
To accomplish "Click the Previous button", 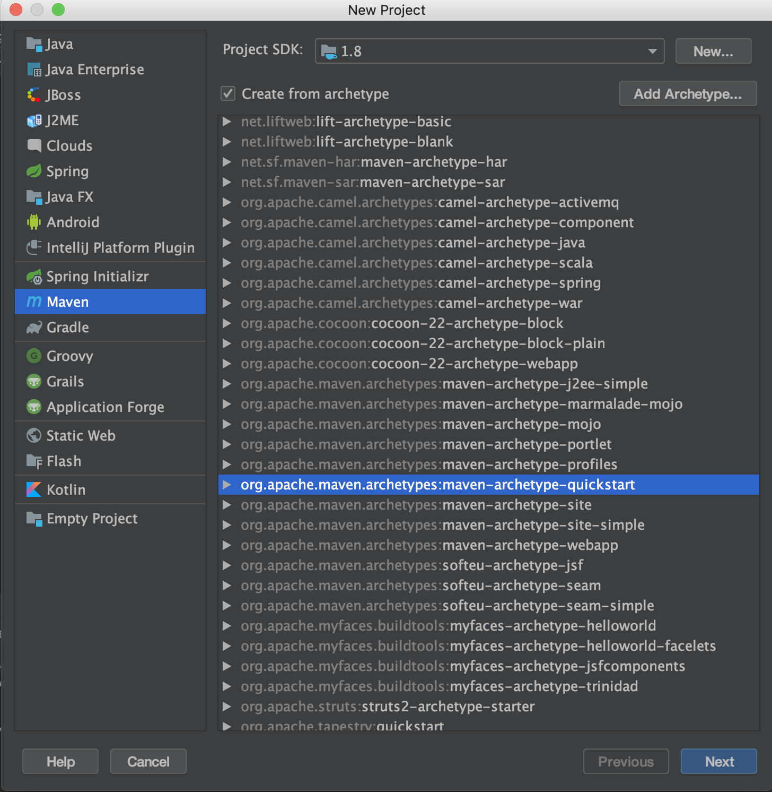I will point(626,761).
